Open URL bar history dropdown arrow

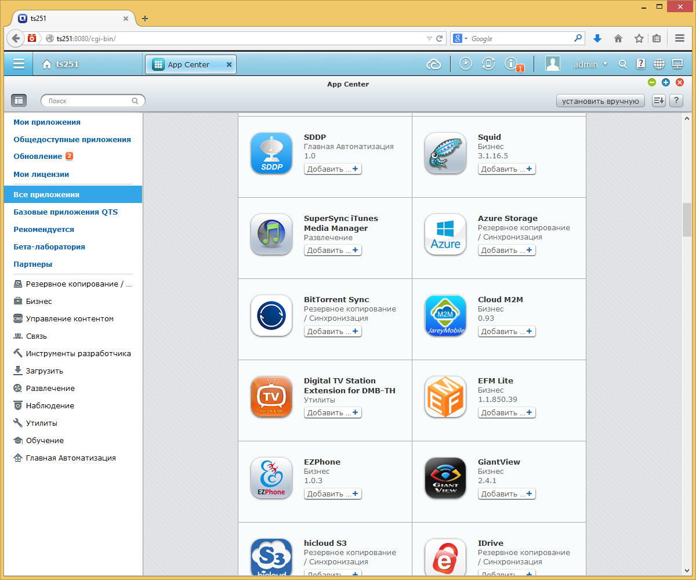[x=429, y=38]
